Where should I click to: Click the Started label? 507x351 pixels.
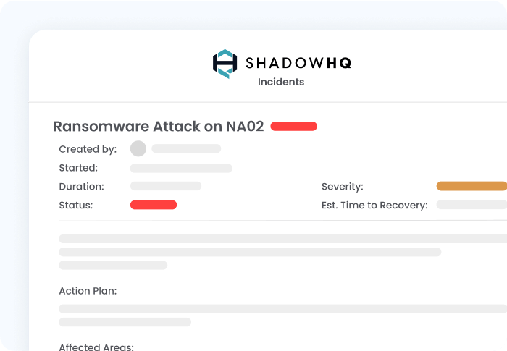coord(78,168)
